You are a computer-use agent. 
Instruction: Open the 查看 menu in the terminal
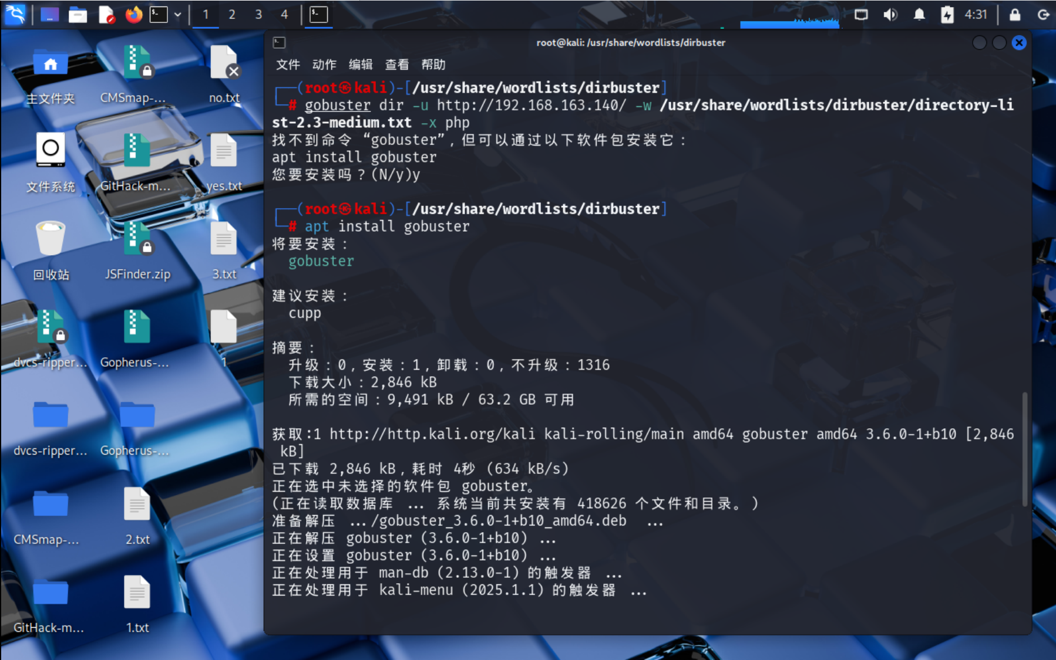click(397, 65)
